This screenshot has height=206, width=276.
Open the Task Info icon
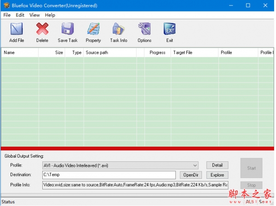[119, 29]
